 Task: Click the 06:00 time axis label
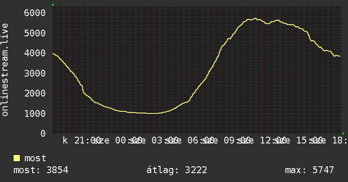click(x=201, y=141)
